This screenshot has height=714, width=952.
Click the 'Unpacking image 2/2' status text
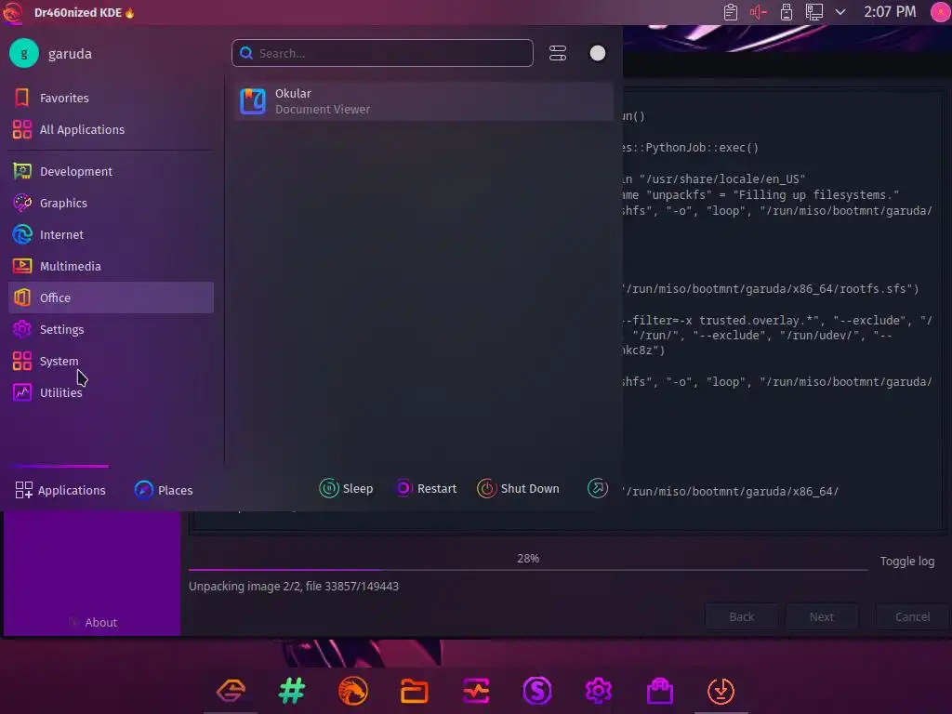293,586
